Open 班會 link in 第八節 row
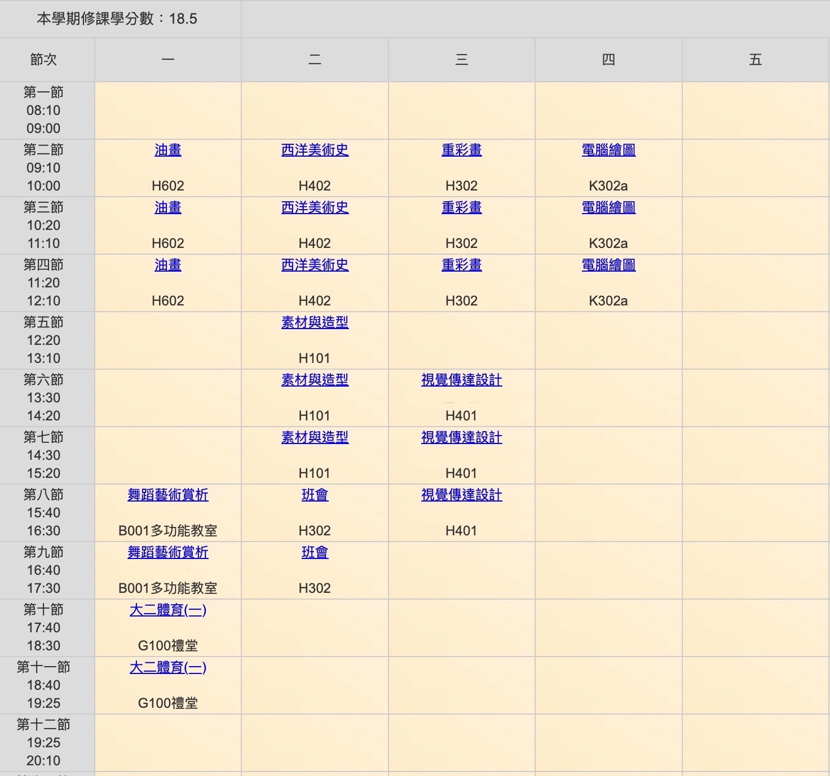The image size is (830, 776). point(315,495)
